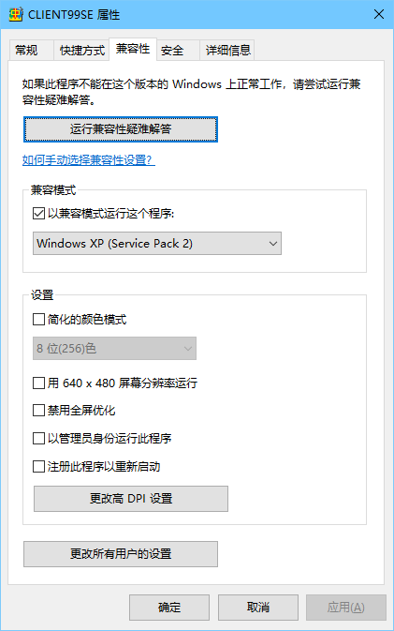Open the 详细信息 tab
Viewport: 394px width, 631px height.
point(227,51)
